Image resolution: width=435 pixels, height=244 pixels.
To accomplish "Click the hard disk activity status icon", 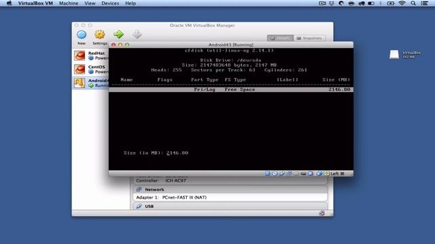I will point(267,174).
